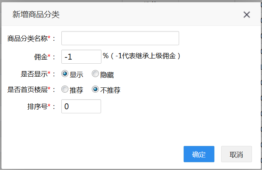Viewport: 262px width, 170px height.
Task: Click the 商品分类名称 field label
Action: 28,39
